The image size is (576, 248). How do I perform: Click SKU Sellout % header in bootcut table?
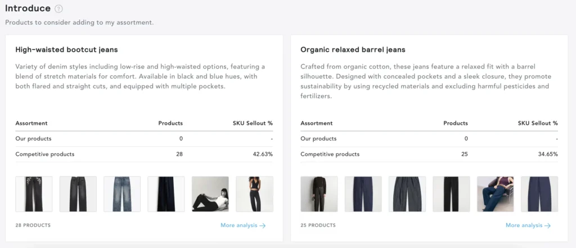coord(253,123)
